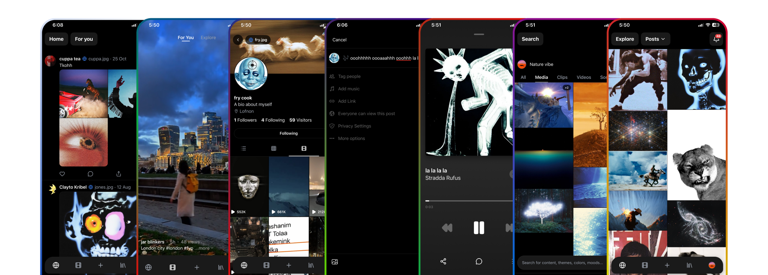Viewport: 768px width, 275px height.
Task: Share the la la la la track
Action: pyautogui.click(x=443, y=261)
